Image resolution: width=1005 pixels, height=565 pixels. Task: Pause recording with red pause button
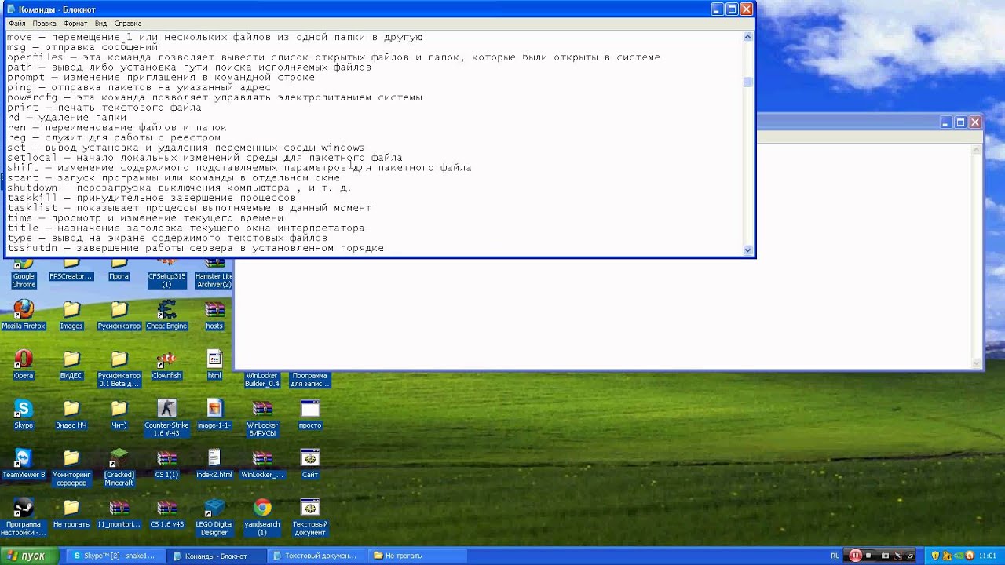pos(855,556)
